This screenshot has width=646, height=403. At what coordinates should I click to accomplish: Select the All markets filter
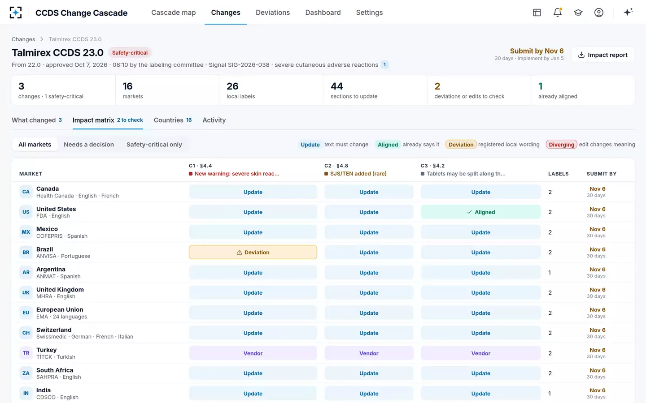point(35,145)
